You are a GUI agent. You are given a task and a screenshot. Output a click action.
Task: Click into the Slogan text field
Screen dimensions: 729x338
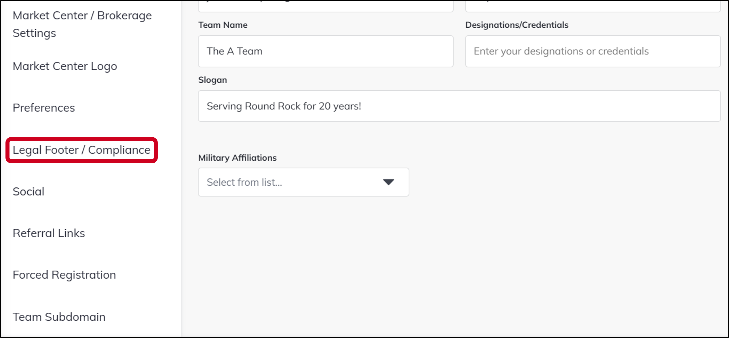coord(459,106)
